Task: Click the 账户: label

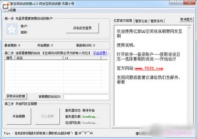Action: [x=24, y=26]
